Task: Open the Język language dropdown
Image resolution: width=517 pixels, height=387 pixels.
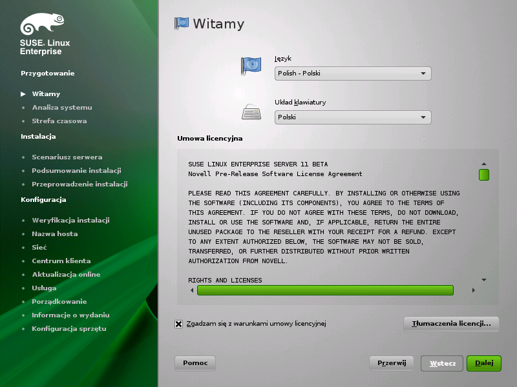Action: click(353, 74)
